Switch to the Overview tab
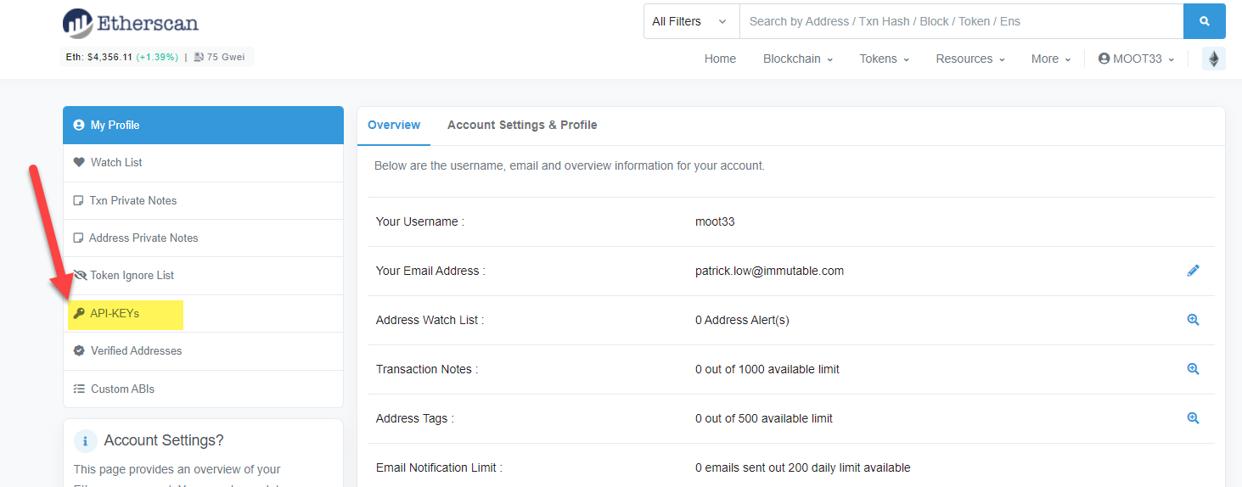 tap(394, 125)
